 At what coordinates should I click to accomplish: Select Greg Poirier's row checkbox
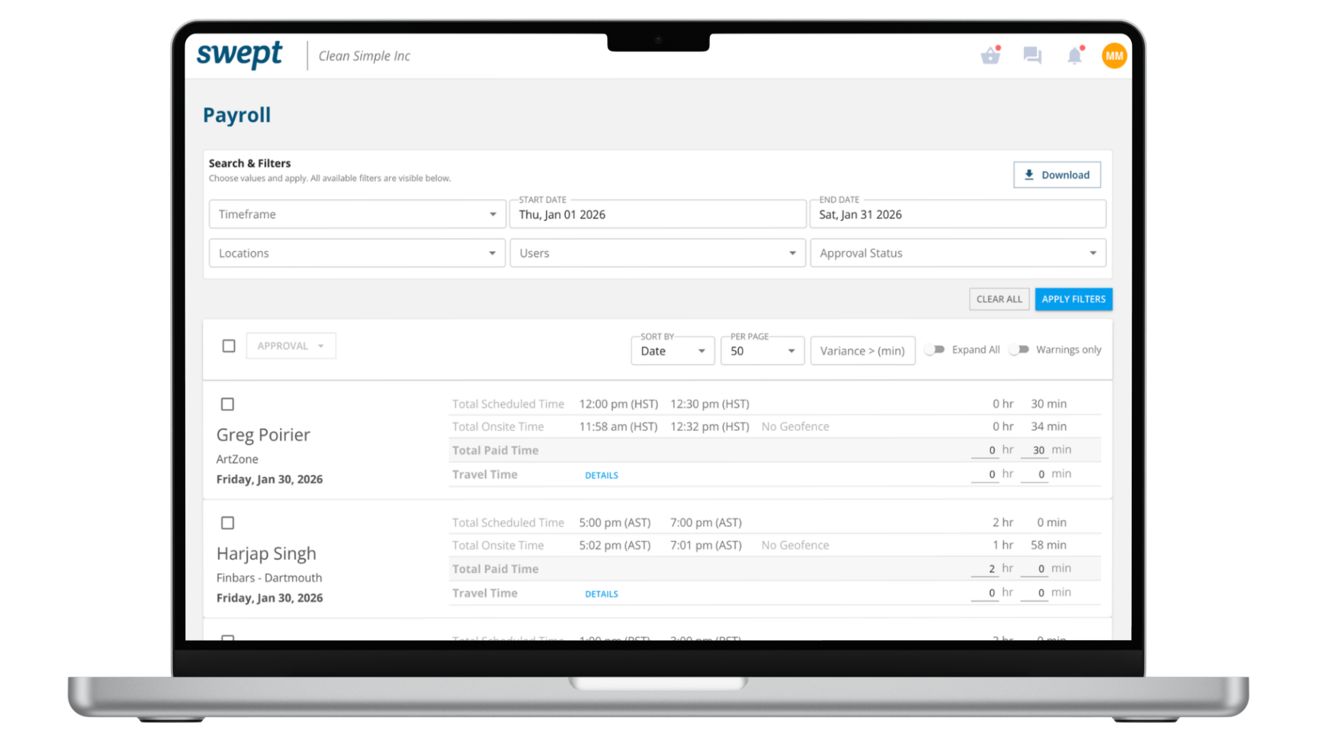228,404
